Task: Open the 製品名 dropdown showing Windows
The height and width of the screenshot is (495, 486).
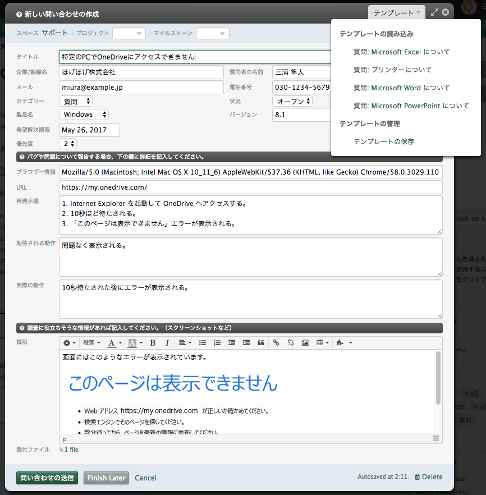Action: [x=84, y=114]
